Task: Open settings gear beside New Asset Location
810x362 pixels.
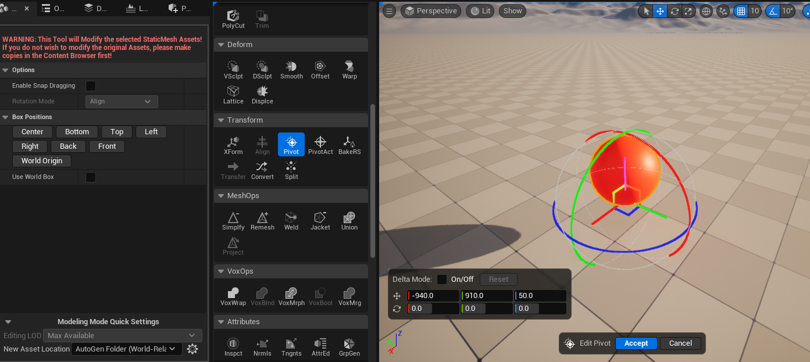Action: pos(192,349)
